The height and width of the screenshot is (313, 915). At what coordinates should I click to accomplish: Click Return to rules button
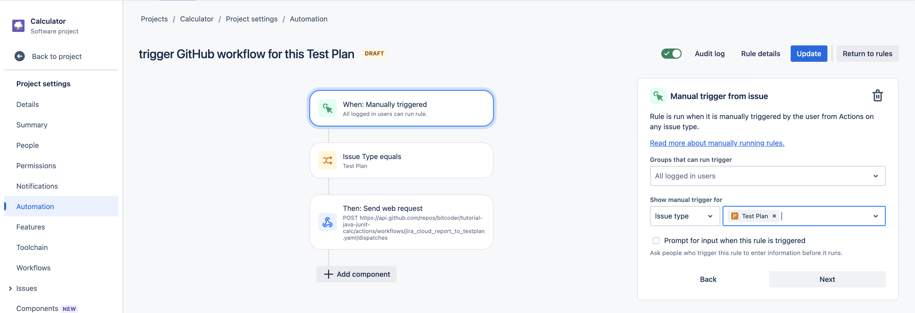(867, 54)
